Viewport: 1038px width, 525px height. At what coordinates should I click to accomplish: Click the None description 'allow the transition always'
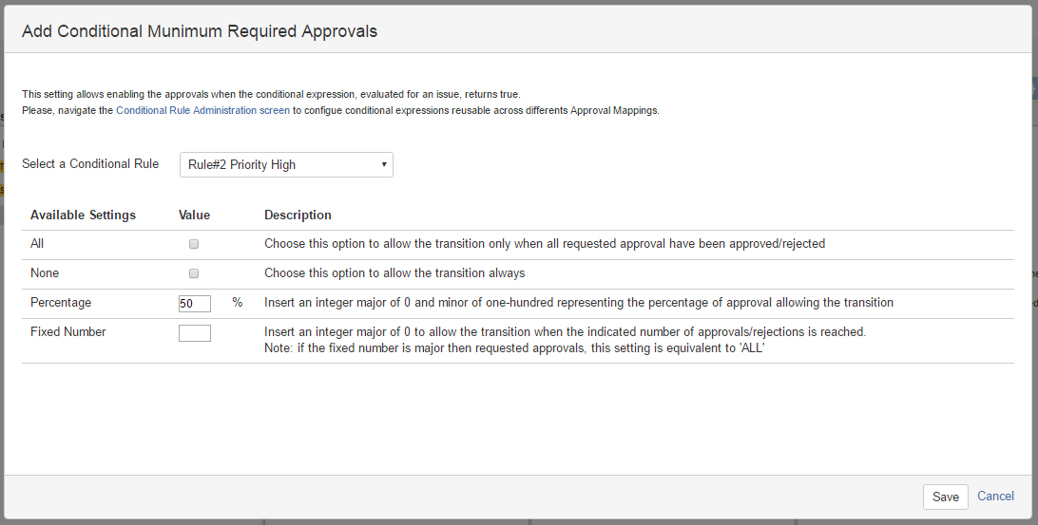(394, 273)
